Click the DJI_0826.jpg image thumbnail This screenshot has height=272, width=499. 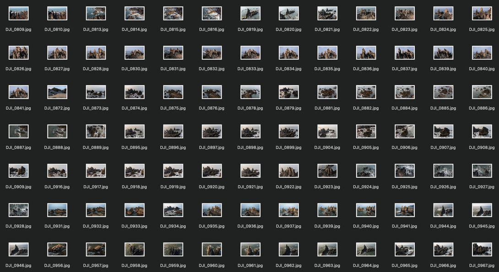[18, 53]
